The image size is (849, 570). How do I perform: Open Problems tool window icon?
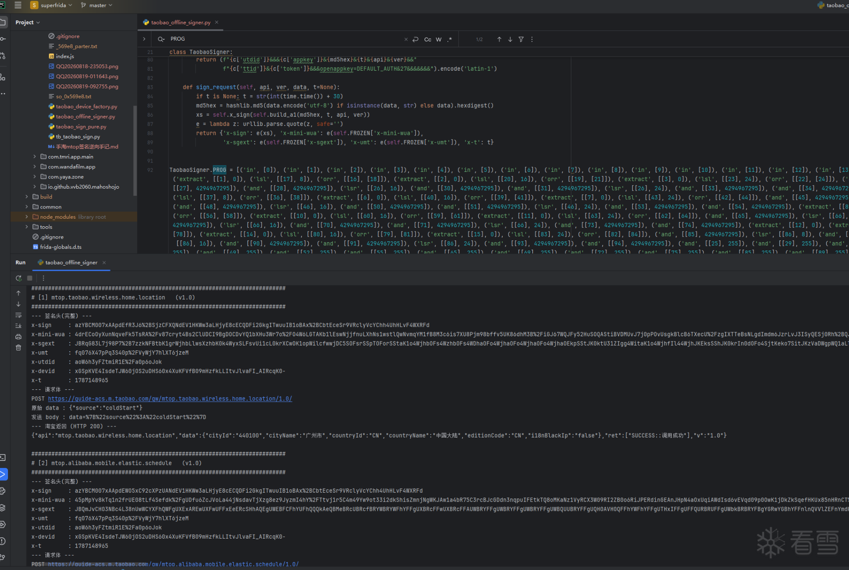coord(3,541)
